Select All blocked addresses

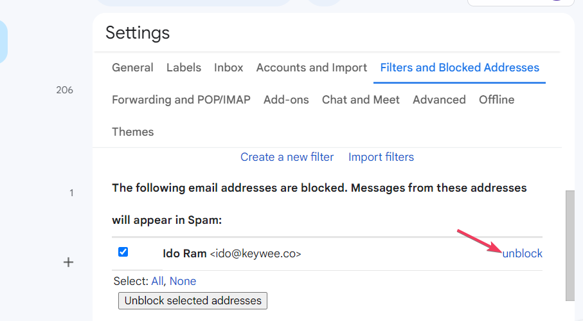click(x=157, y=281)
